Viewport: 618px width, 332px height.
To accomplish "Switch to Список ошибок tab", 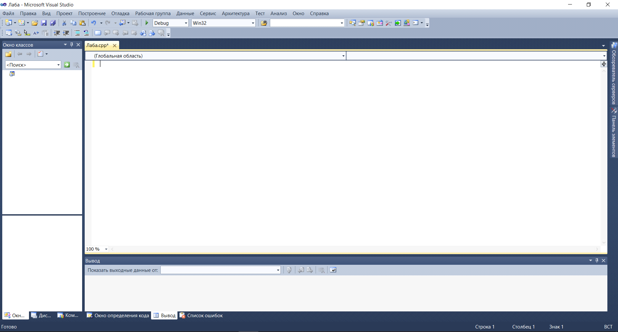I will pos(201,316).
